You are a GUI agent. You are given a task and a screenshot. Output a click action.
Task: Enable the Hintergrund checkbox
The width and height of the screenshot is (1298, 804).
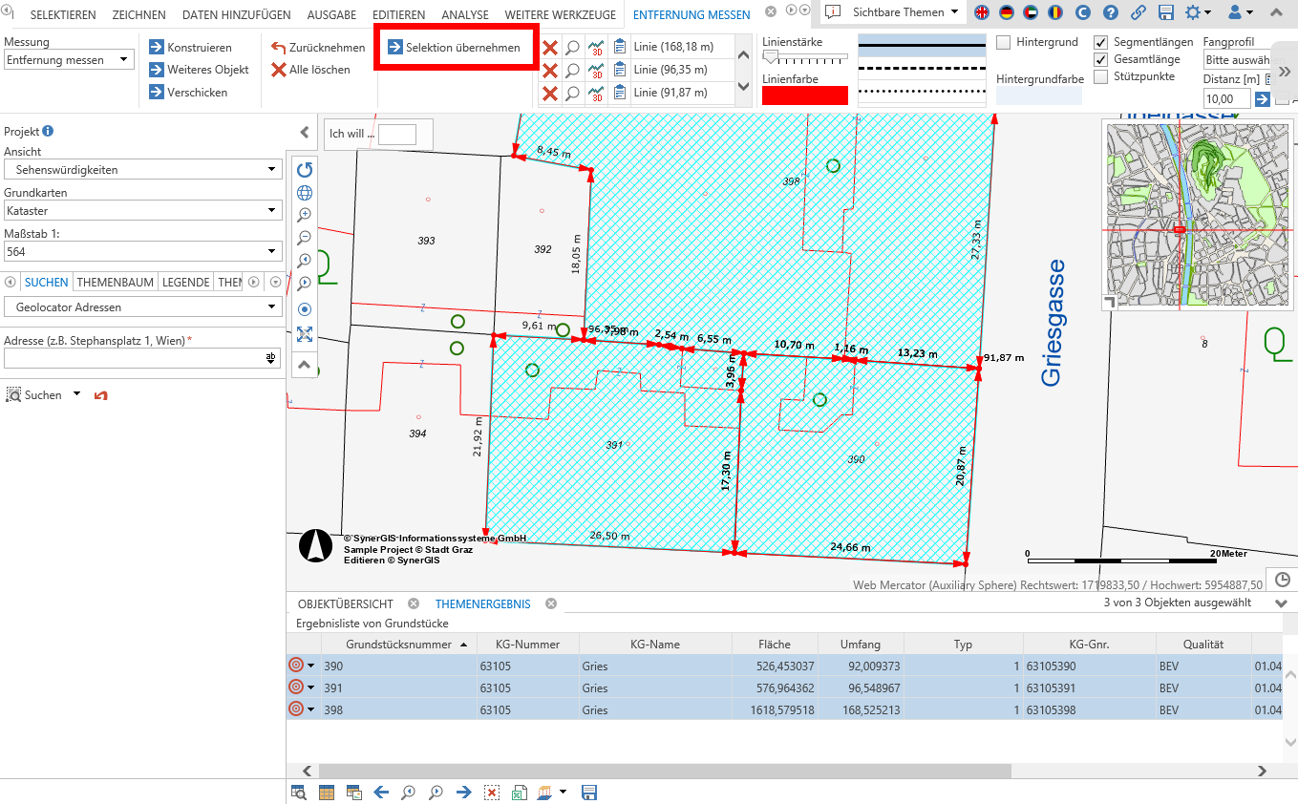(x=1003, y=42)
